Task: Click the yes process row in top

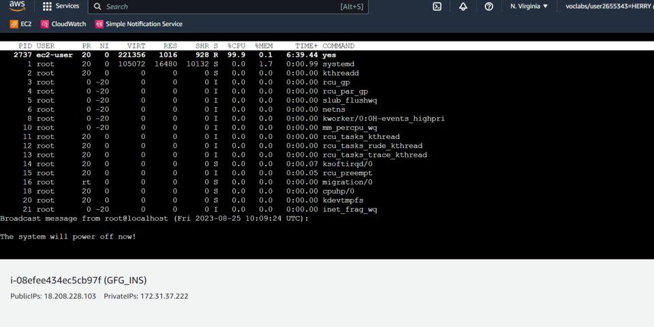Action: coord(327,55)
